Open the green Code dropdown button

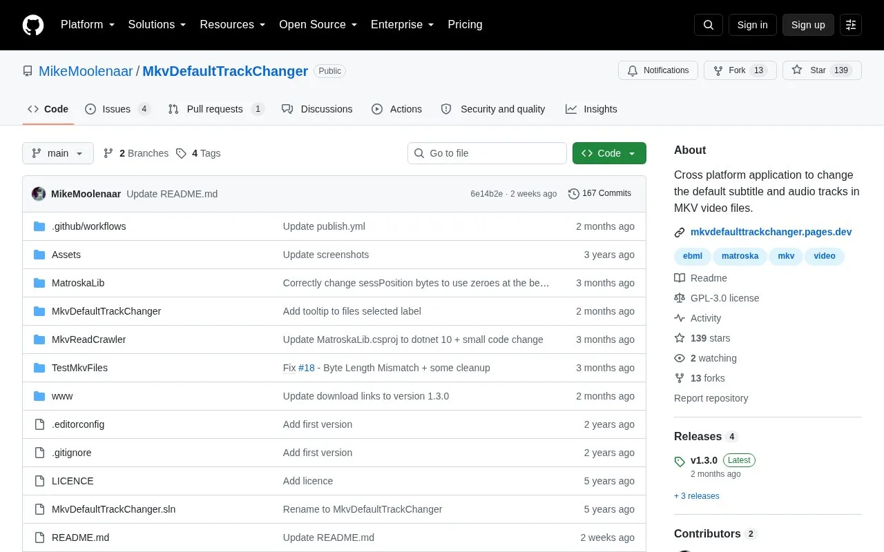tap(609, 153)
